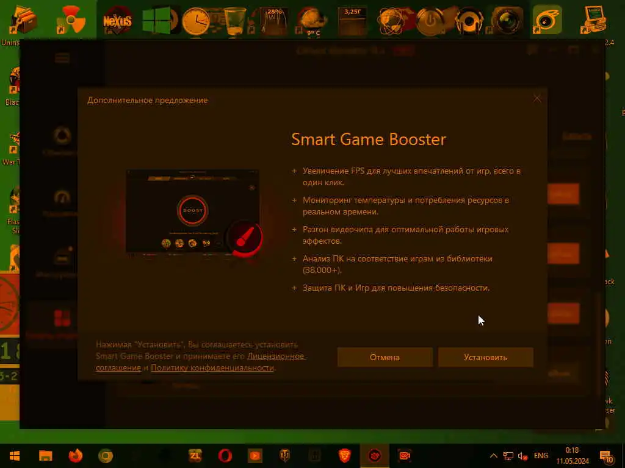Launch Brave browser from the taskbar
625x468 pixels.
[x=345, y=456]
